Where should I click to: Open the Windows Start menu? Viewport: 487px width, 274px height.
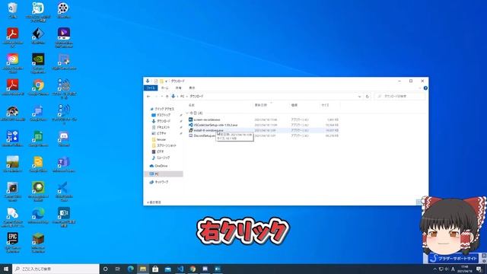(6, 269)
